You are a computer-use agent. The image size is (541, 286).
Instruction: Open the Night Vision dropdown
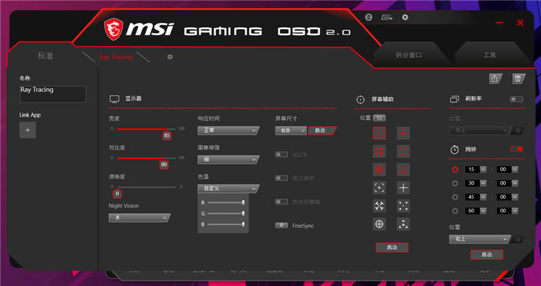tap(139, 218)
